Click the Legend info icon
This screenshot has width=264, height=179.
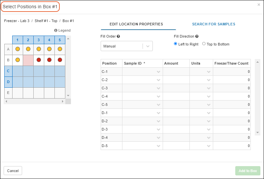(56, 31)
